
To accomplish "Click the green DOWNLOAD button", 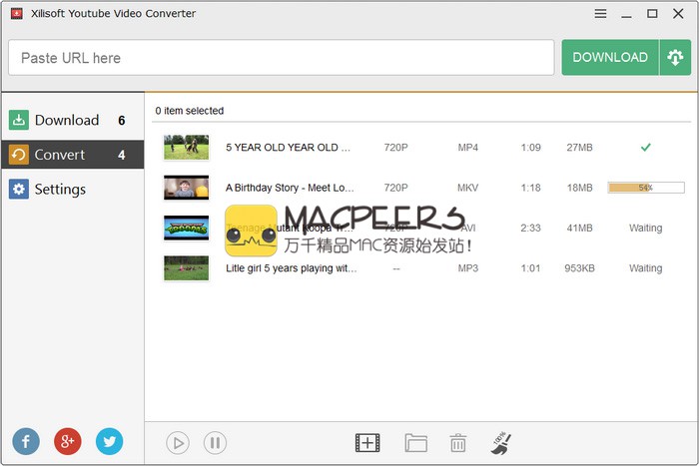I will coord(610,58).
